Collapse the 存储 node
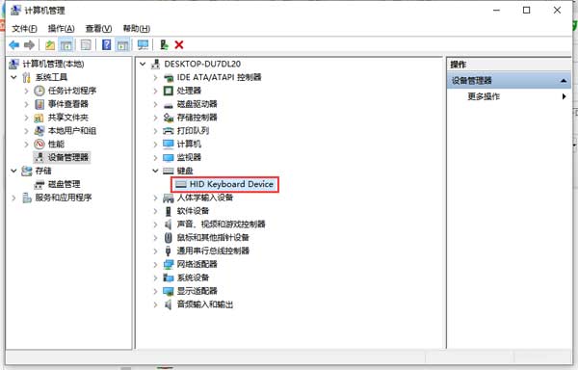This screenshot has width=578, height=370. coord(14,171)
